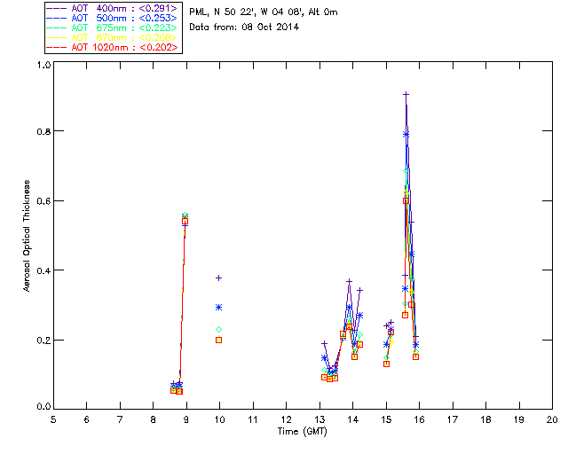The width and height of the screenshot is (568, 454).
Task: Click the 0.4 y-axis tick label
Action: click(43, 270)
